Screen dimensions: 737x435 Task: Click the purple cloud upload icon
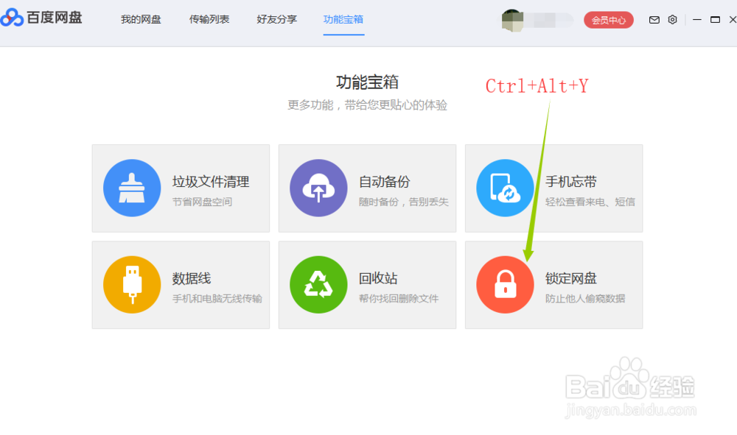(x=318, y=188)
